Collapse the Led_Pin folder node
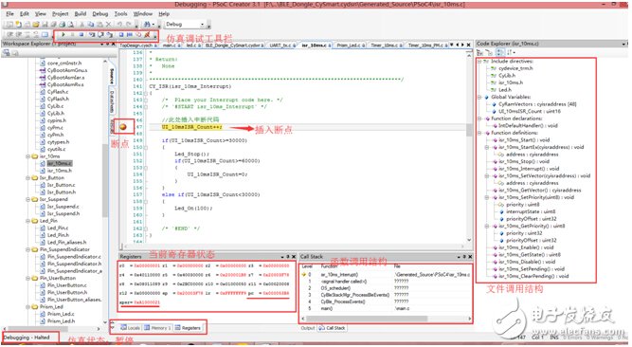632x347 pixels. pos(28,221)
